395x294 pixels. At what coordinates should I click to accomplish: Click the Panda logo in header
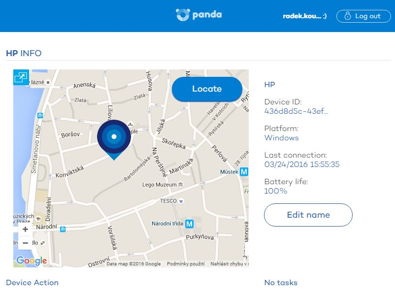pos(198,15)
